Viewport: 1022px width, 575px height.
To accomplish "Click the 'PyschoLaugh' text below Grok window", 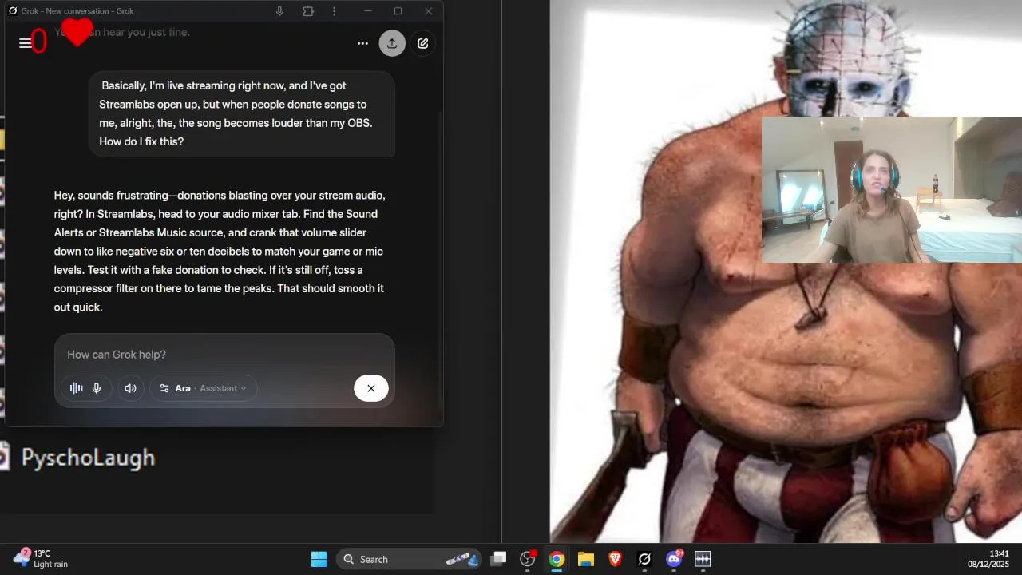I will coord(88,458).
